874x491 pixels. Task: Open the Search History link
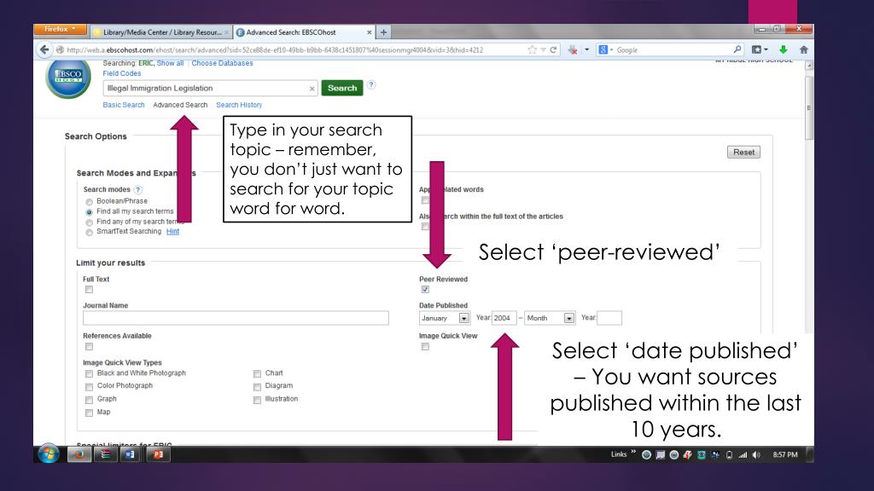239,105
